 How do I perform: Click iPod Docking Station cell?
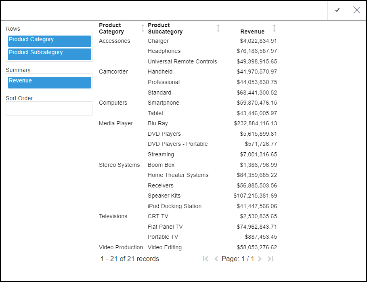[174, 206]
